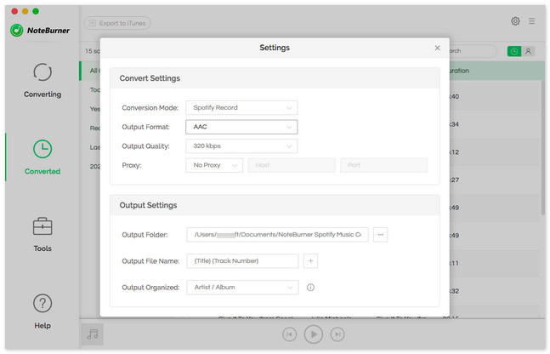Screen dimensions: 550x354
Task: Click the Duration column header
Action: 459,71
